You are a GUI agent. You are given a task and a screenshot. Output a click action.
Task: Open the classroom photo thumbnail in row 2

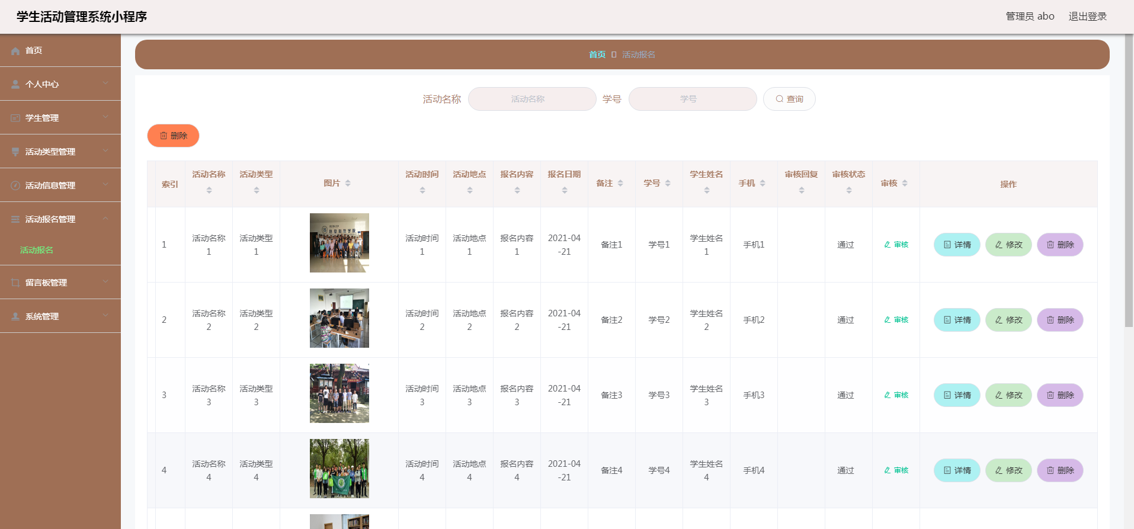coord(339,318)
